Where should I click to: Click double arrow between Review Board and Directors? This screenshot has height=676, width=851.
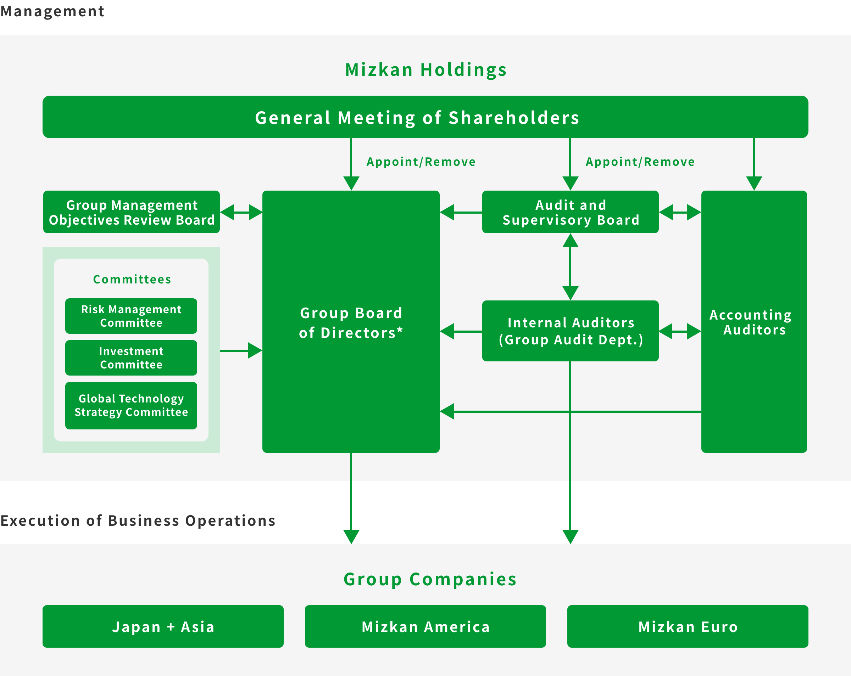tap(241, 212)
